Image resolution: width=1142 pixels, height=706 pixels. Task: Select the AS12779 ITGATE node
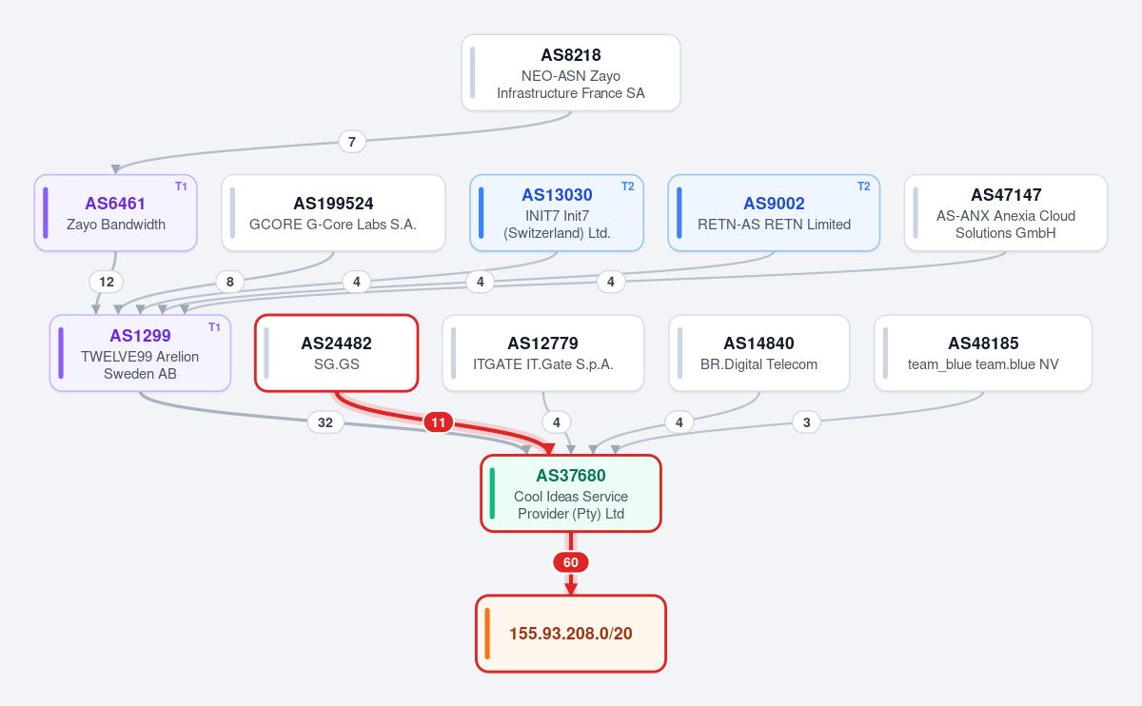point(542,353)
